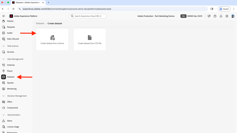Open the WKND Dev sandbox switcher
This screenshot has height=133, width=237.
[191, 16]
